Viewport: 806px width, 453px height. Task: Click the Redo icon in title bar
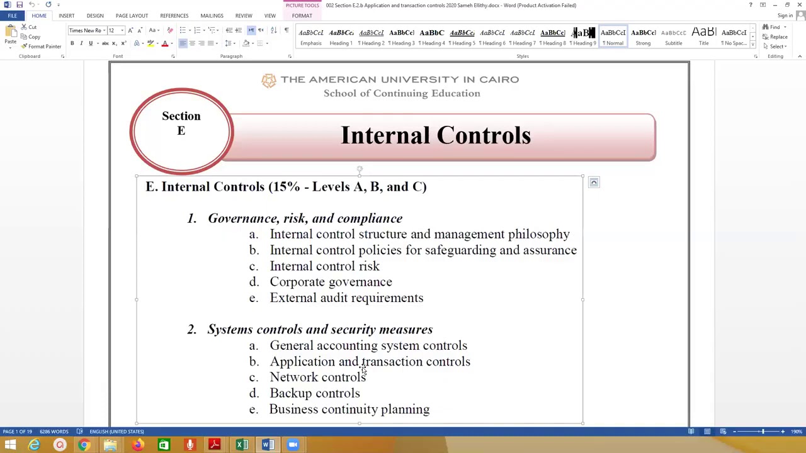48,5
